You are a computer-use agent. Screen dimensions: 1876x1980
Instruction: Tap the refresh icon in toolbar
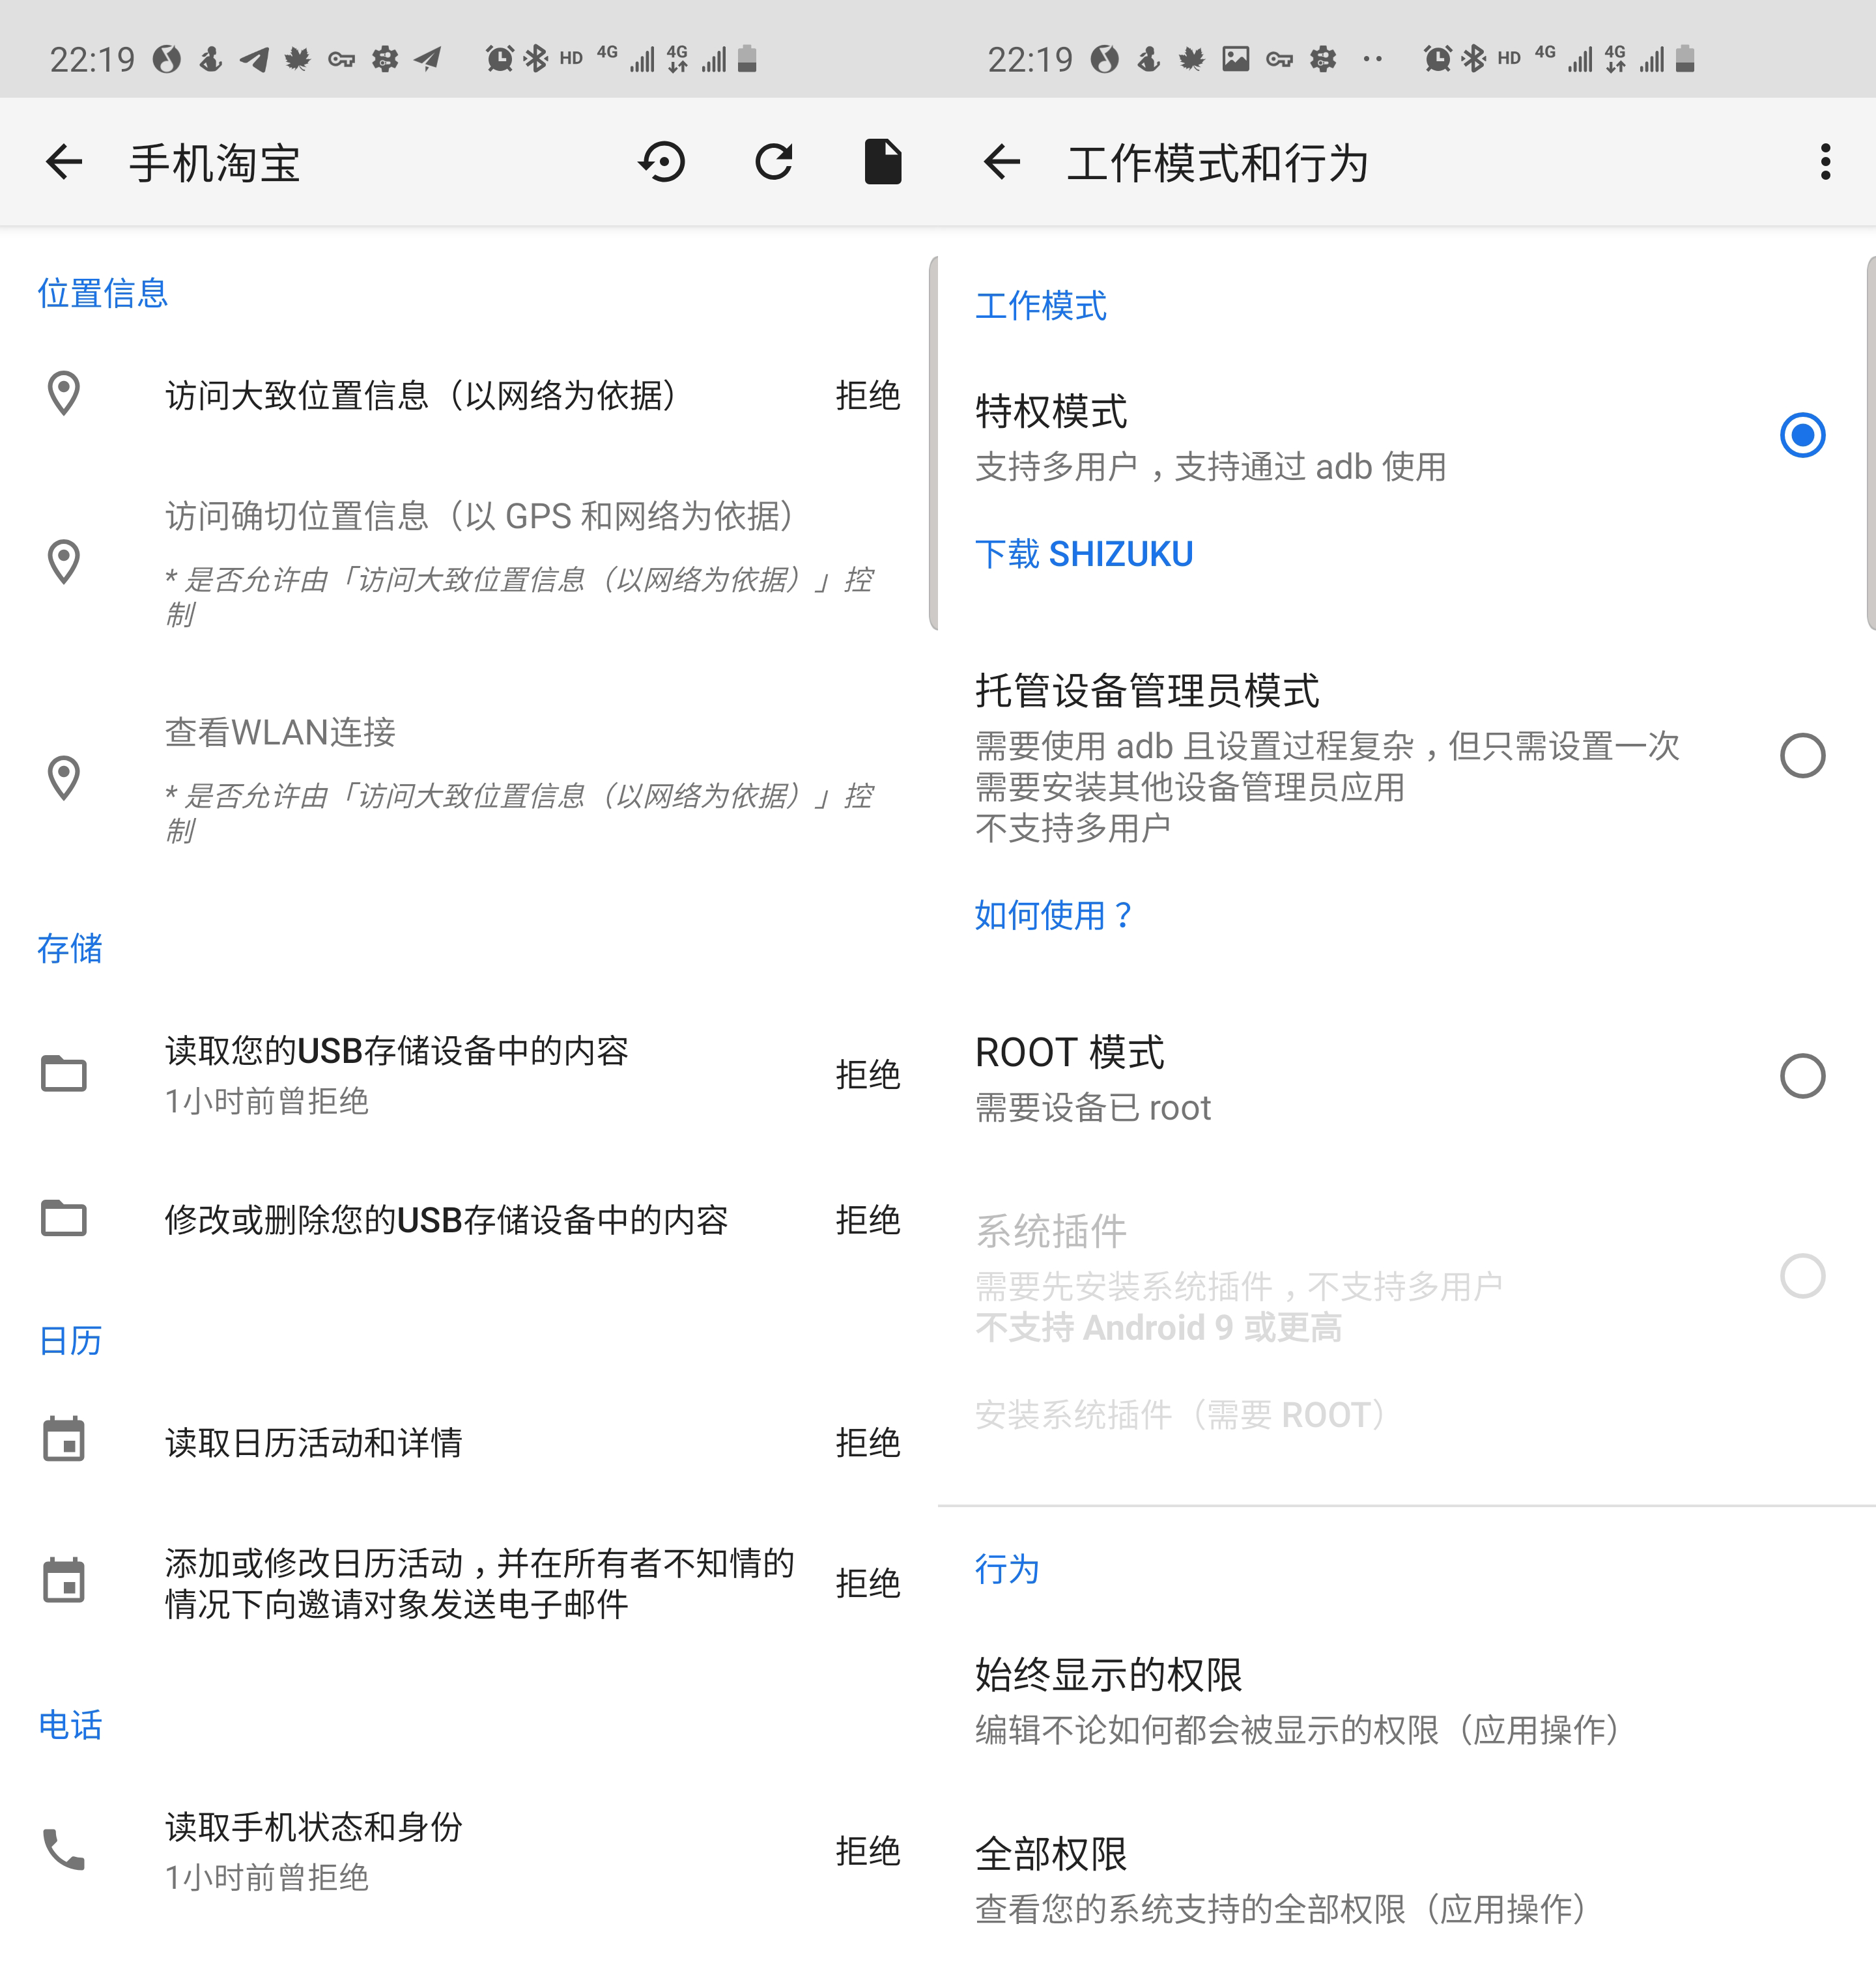pyautogui.click(x=773, y=162)
